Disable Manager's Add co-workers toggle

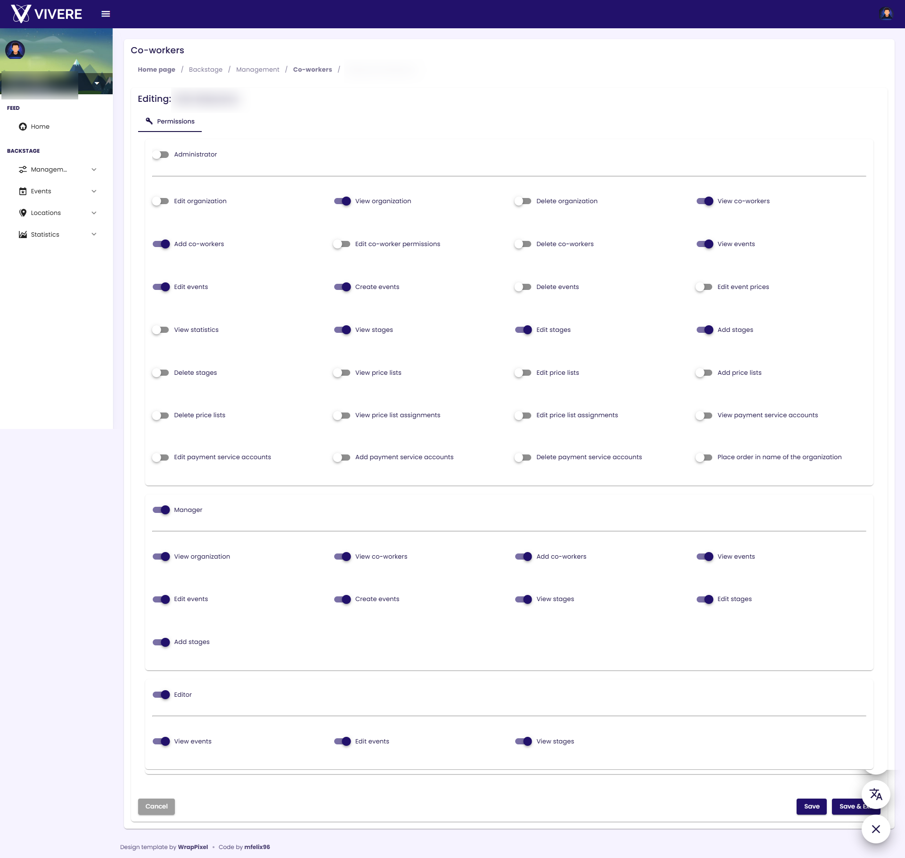[524, 557]
